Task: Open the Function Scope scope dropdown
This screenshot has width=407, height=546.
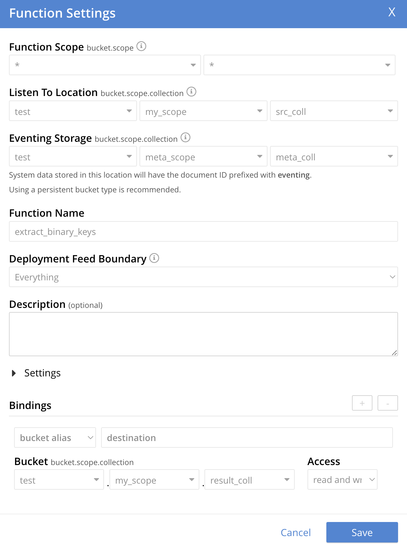Action: [299, 65]
